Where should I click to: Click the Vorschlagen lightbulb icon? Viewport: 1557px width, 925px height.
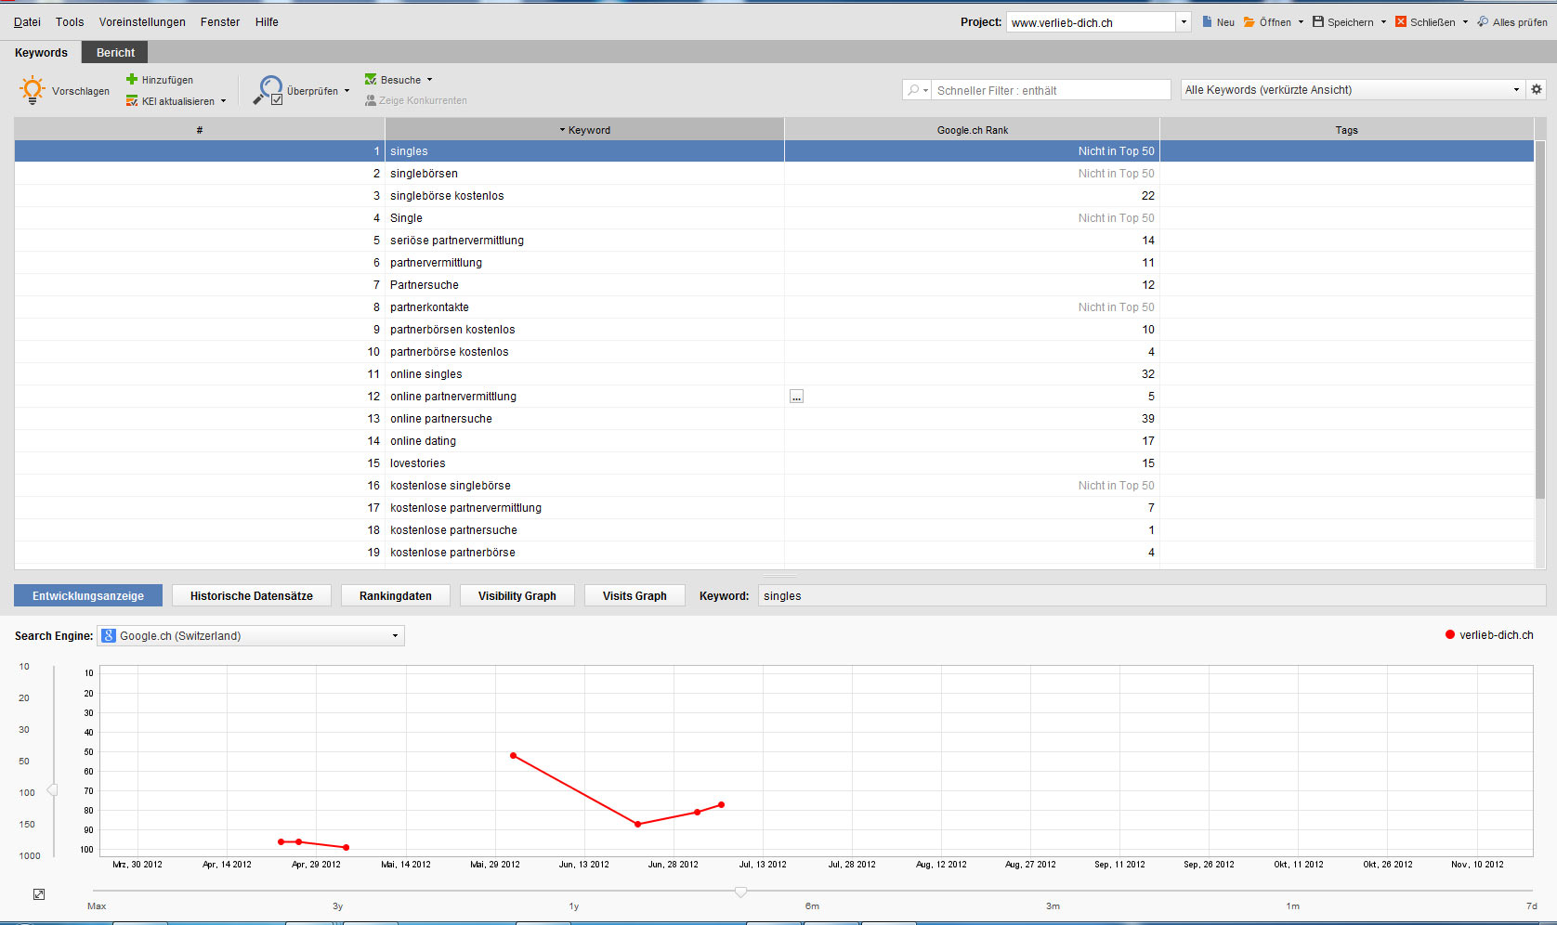click(x=33, y=90)
